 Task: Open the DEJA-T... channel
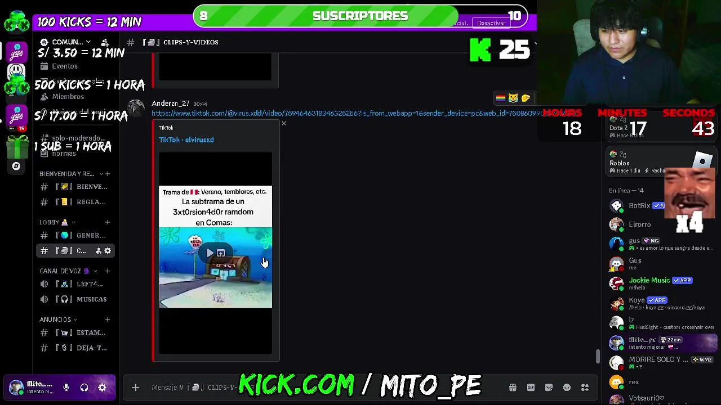pos(76,348)
